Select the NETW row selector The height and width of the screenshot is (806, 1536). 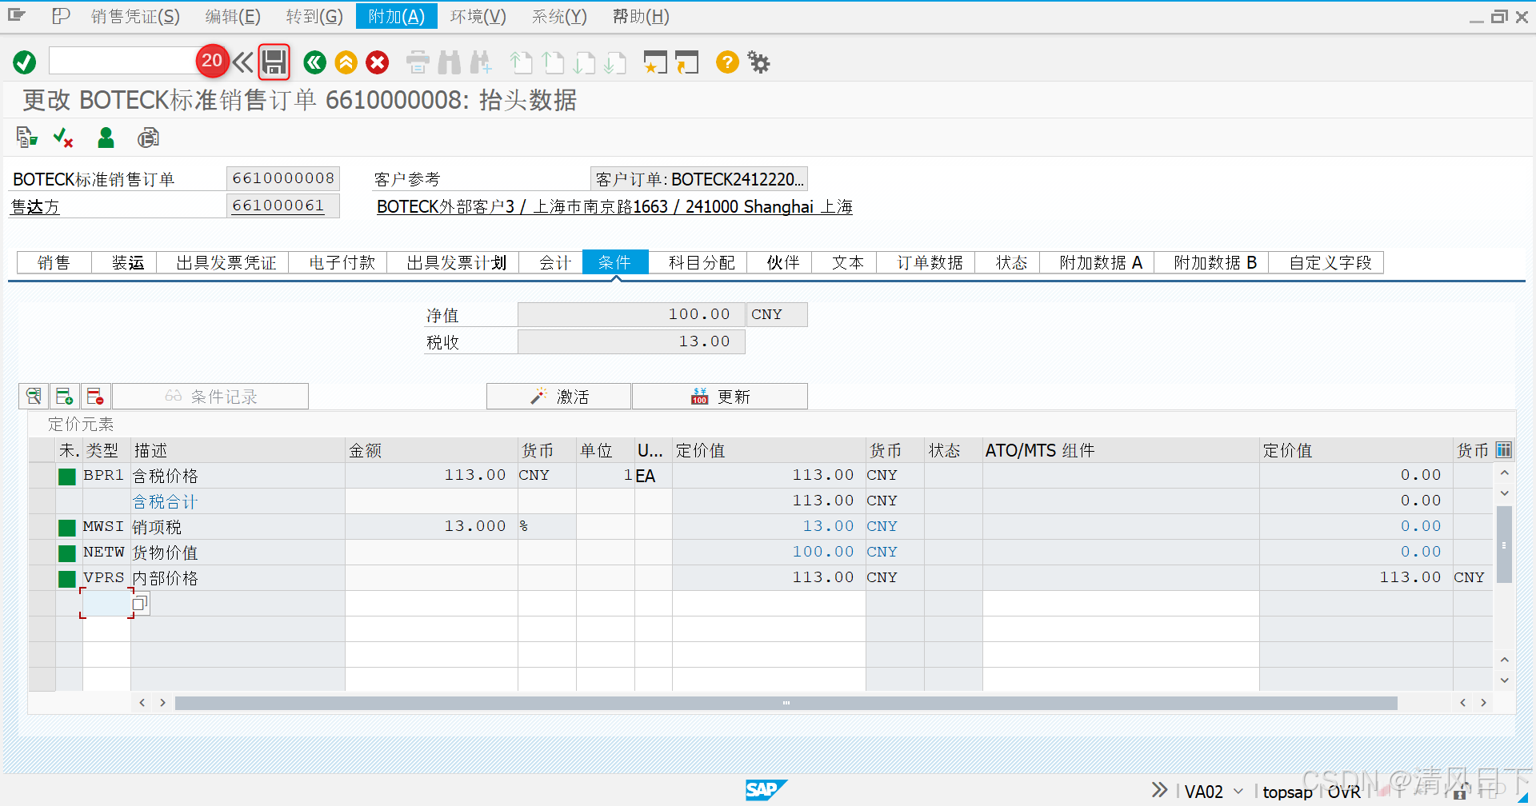42,553
